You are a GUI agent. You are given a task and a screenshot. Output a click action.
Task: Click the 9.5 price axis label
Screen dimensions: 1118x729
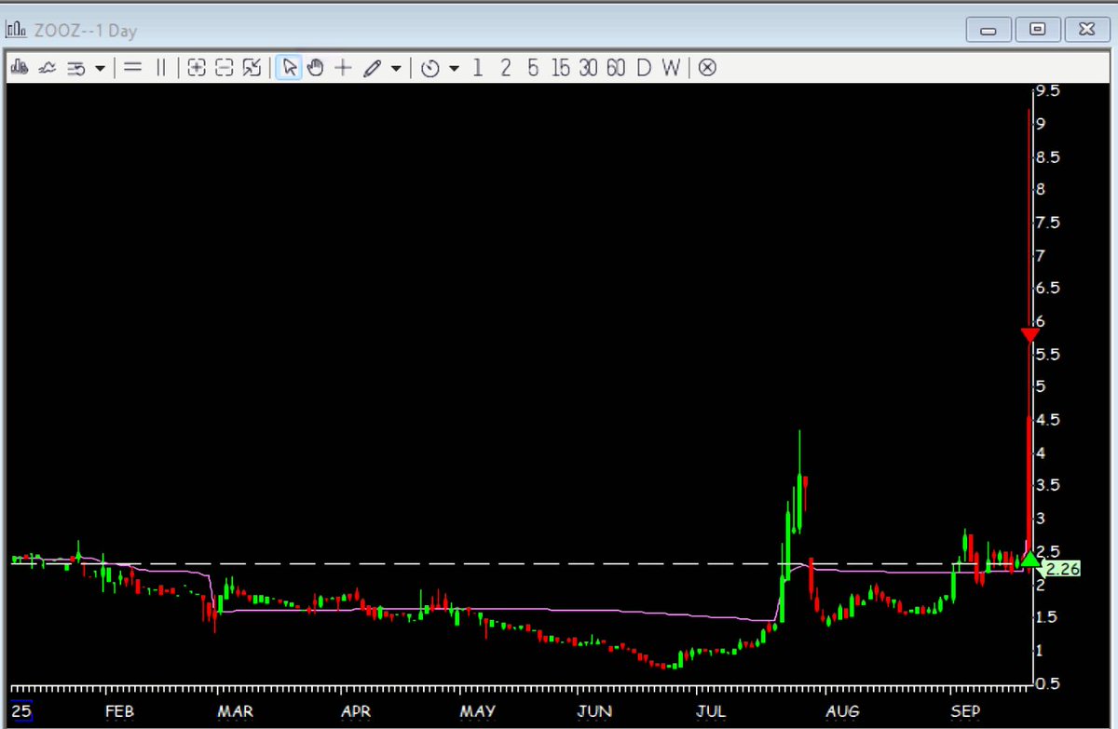1047,90
